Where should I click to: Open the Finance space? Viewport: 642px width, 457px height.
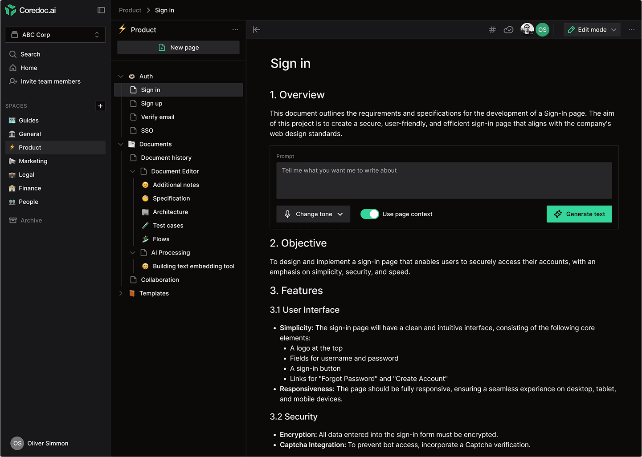tap(55, 188)
